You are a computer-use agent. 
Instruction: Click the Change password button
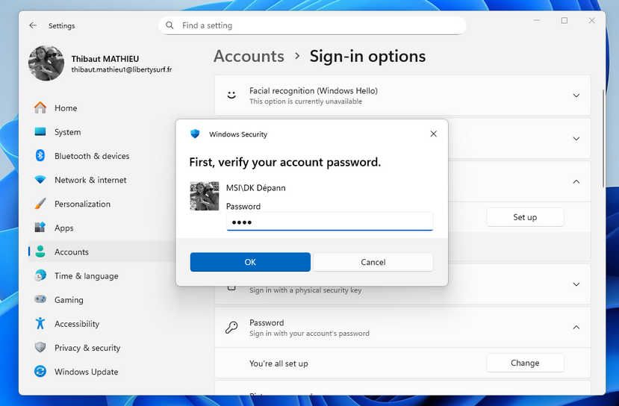click(x=525, y=363)
